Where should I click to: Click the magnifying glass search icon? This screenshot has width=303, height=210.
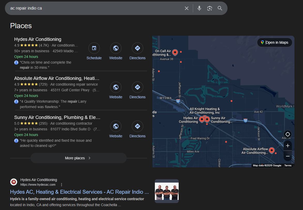220,8
